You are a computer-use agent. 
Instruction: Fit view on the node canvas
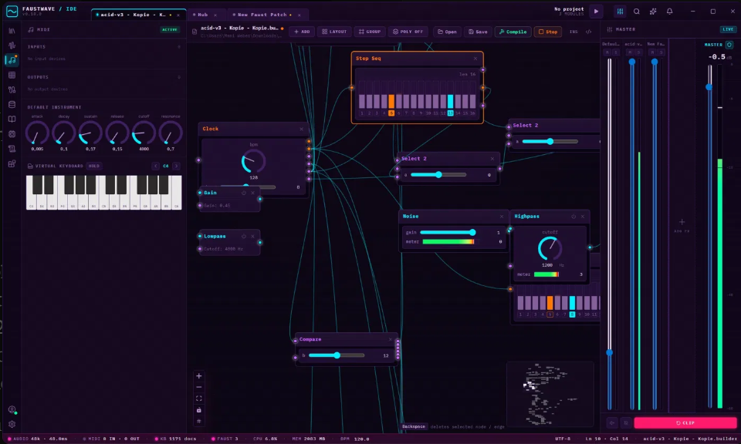[x=199, y=399]
